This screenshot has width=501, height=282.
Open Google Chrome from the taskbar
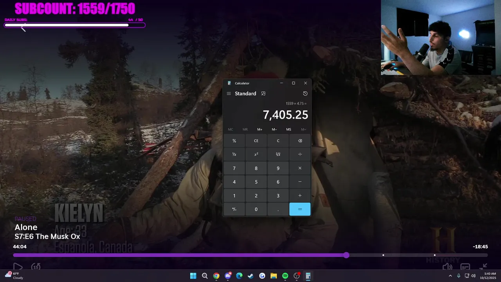point(216,276)
